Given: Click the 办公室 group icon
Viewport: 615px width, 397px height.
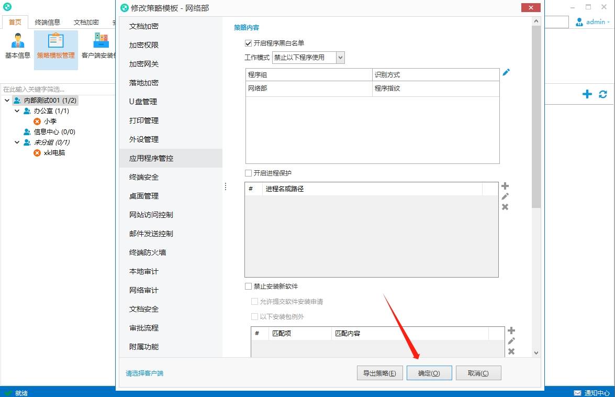Looking at the screenshot, I should coord(27,111).
